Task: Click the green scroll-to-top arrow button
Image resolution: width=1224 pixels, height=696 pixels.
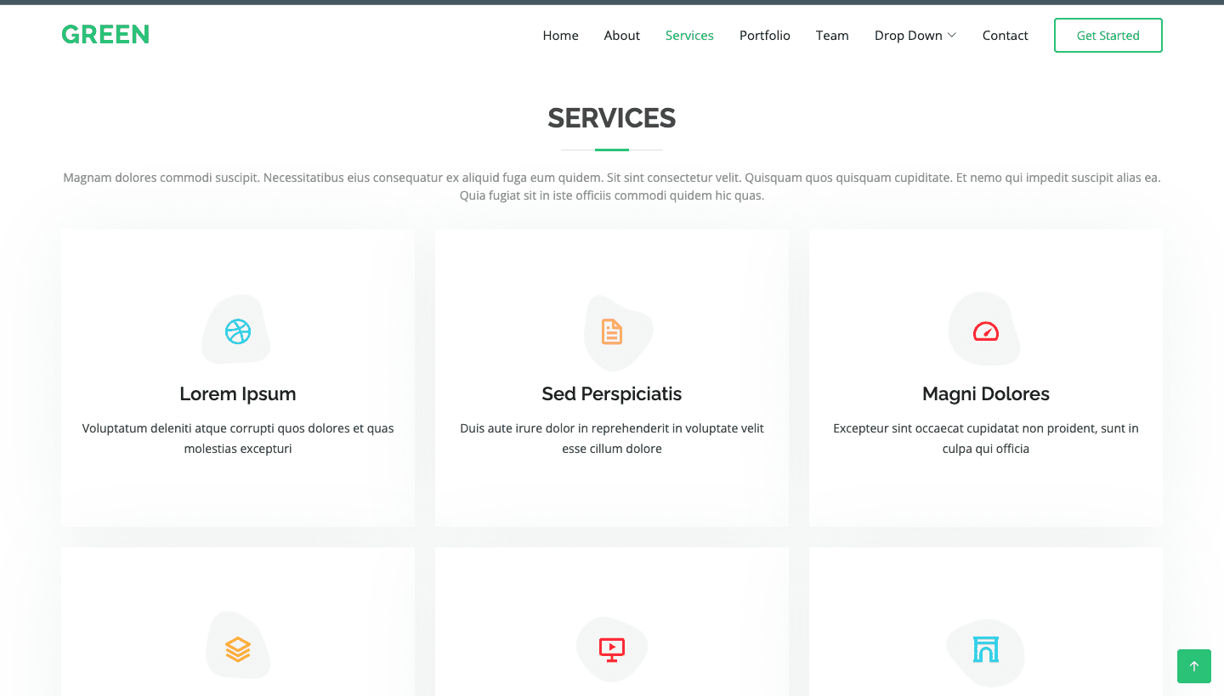Action: [1193, 666]
